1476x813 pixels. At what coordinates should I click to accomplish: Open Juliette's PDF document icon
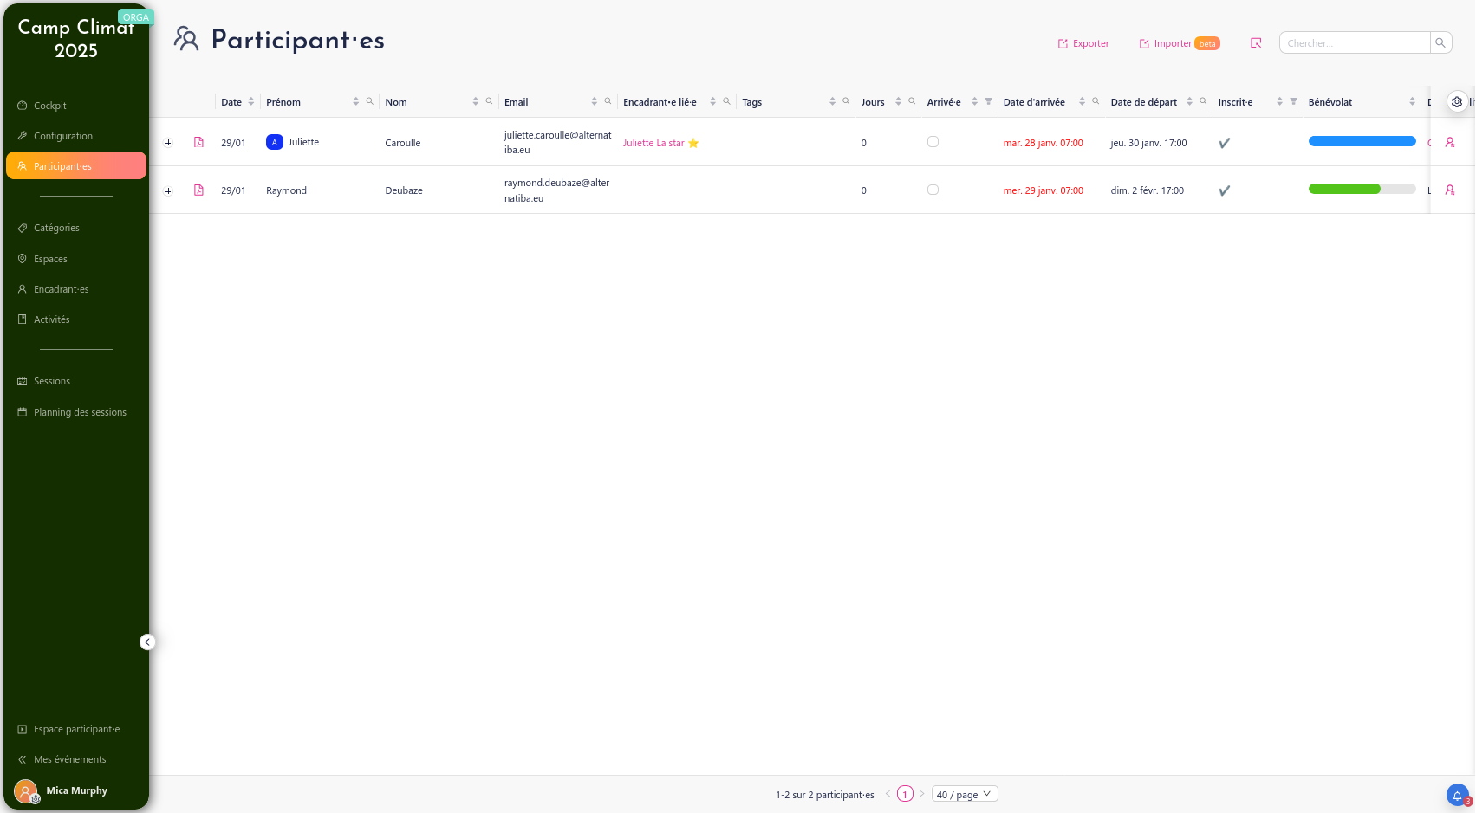[x=198, y=142]
